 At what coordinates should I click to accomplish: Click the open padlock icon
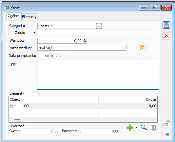pyautogui.click(x=166, y=123)
